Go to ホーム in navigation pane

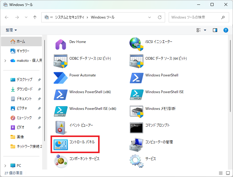click(21, 41)
